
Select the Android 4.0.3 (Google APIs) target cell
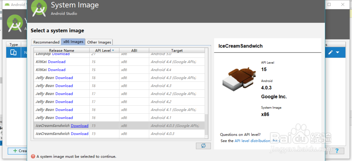177,126
